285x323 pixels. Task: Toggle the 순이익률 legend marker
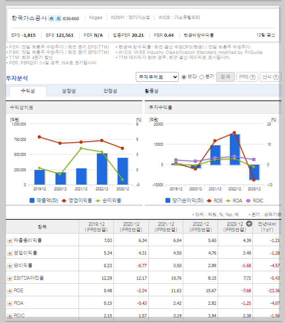98,201
